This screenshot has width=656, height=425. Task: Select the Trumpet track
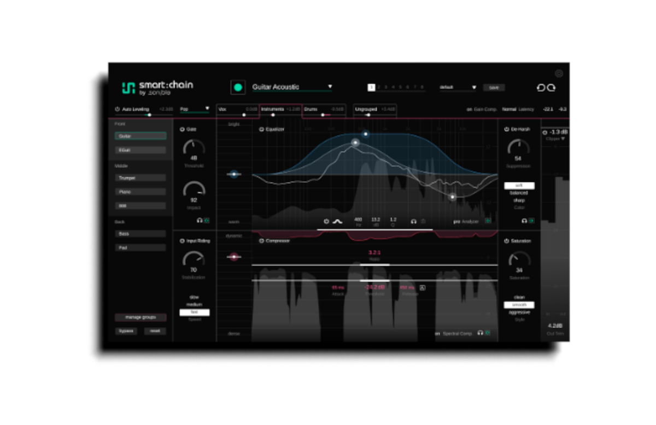click(x=140, y=178)
